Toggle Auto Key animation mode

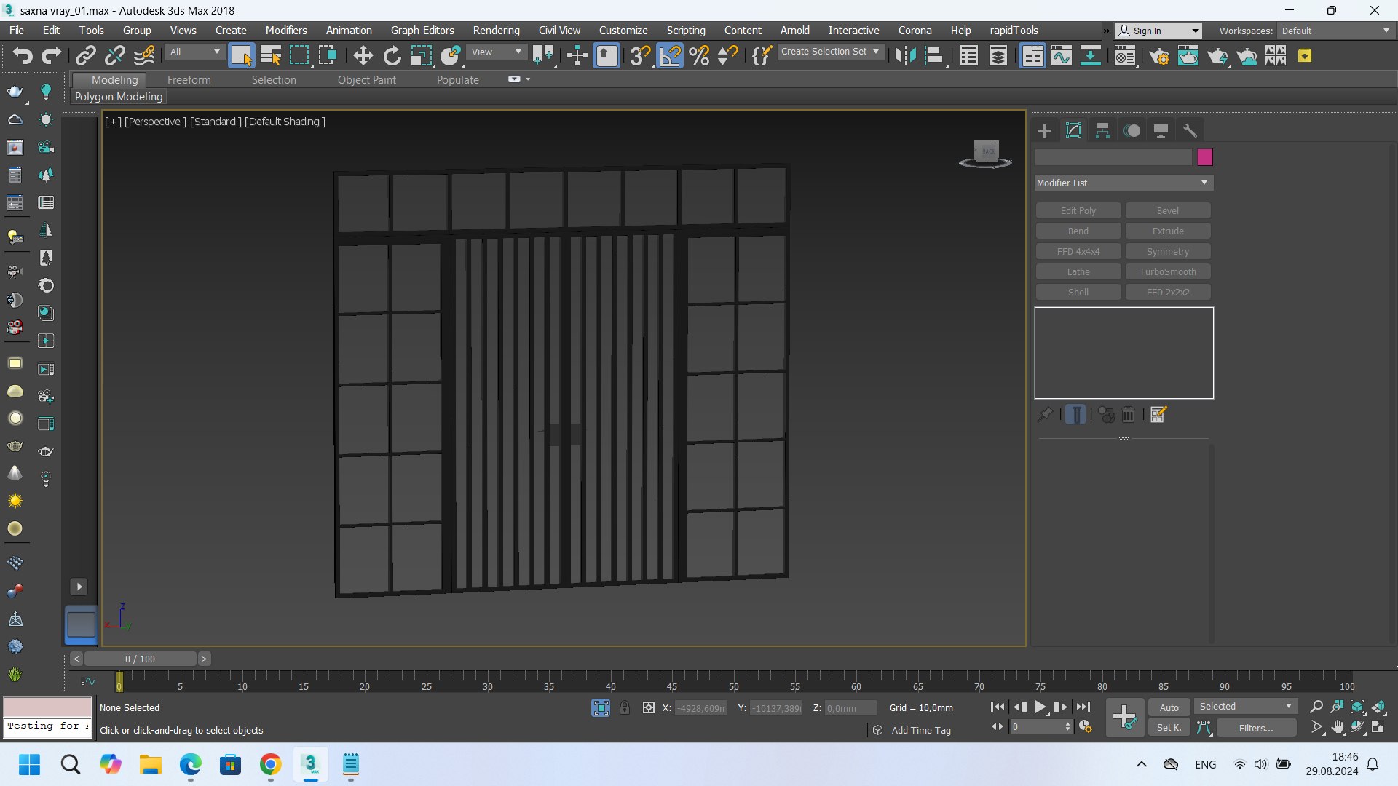pyautogui.click(x=1169, y=707)
